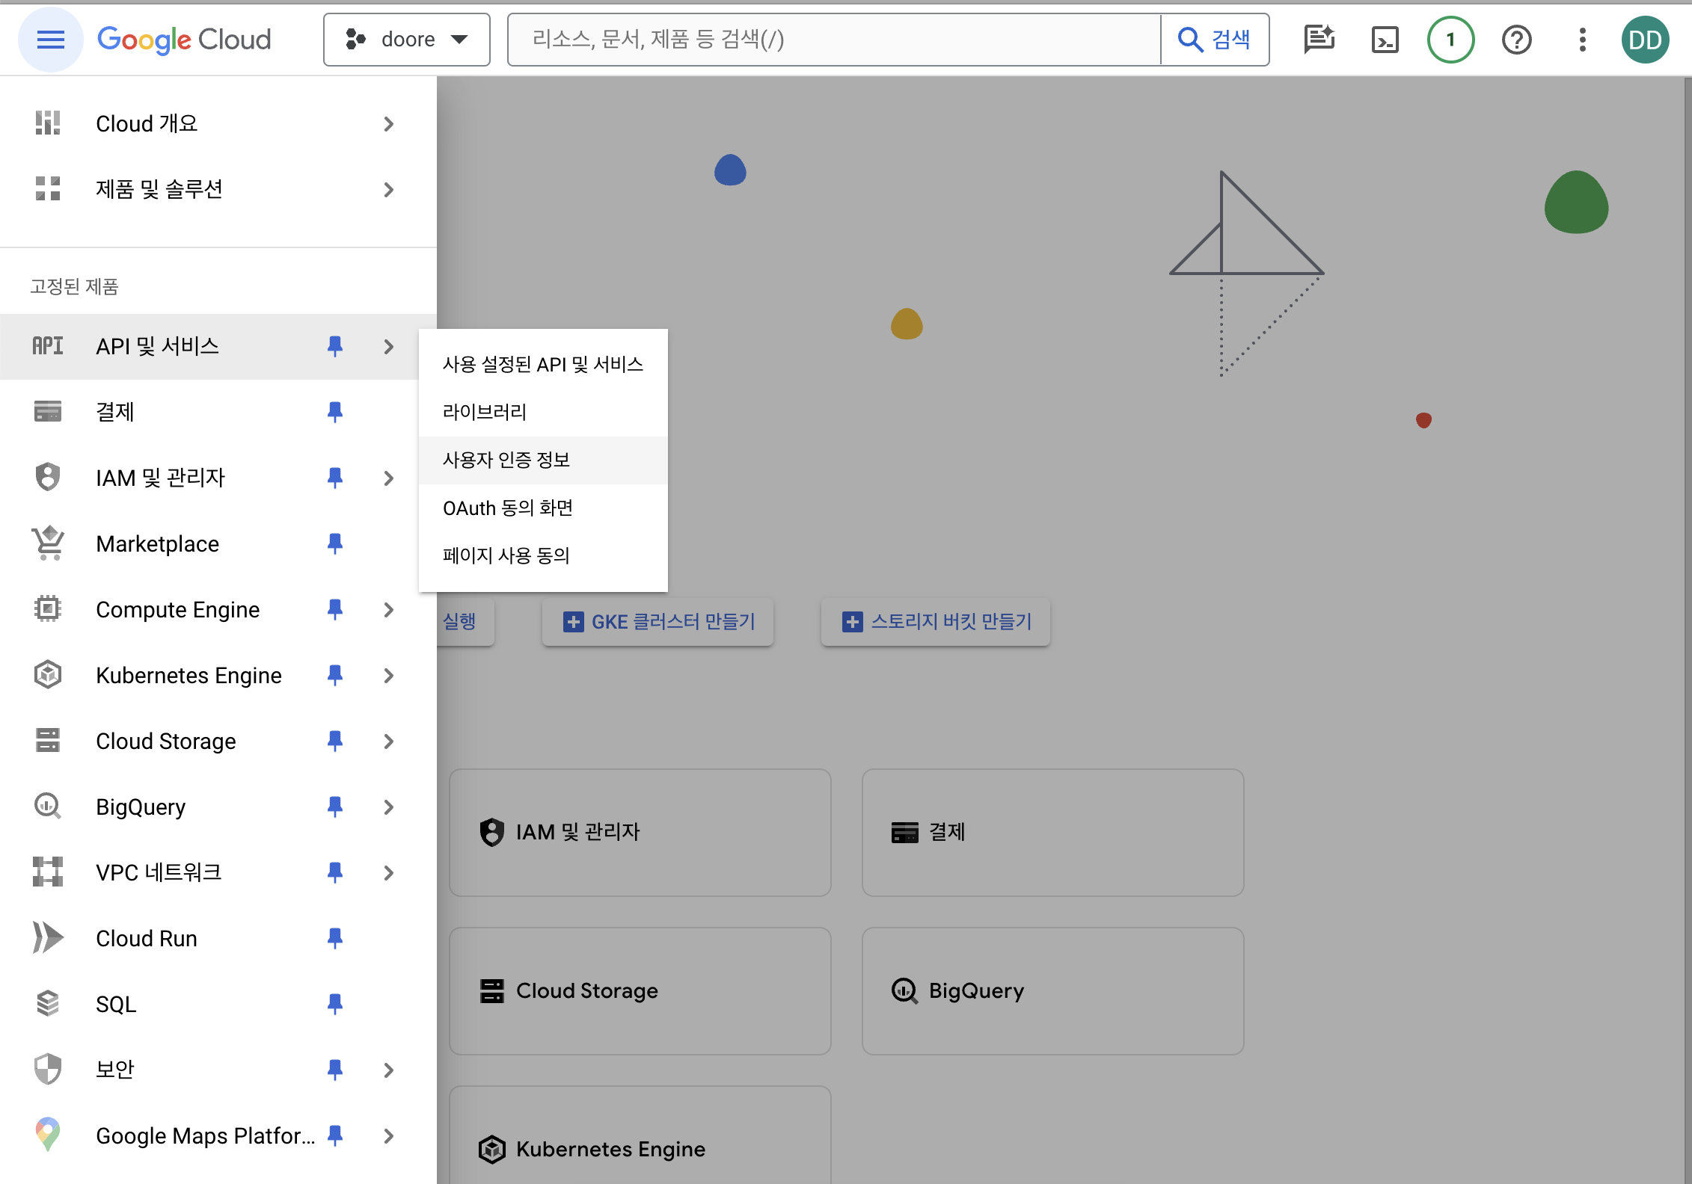Click the DD account avatar
The width and height of the screenshot is (1692, 1184).
coord(1645,40)
